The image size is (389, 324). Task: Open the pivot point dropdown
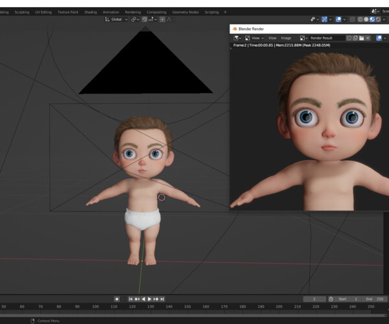pyautogui.click(x=136, y=19)
